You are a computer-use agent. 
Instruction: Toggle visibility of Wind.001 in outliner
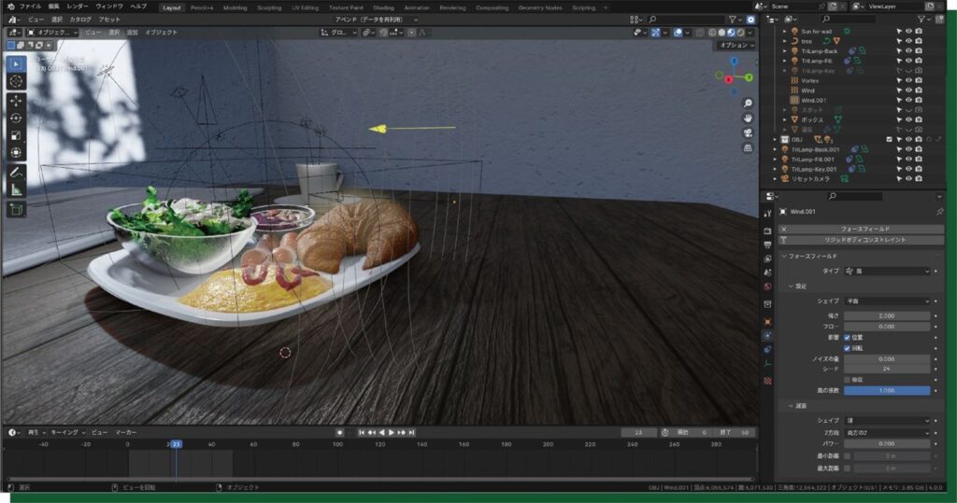(908, 100)
